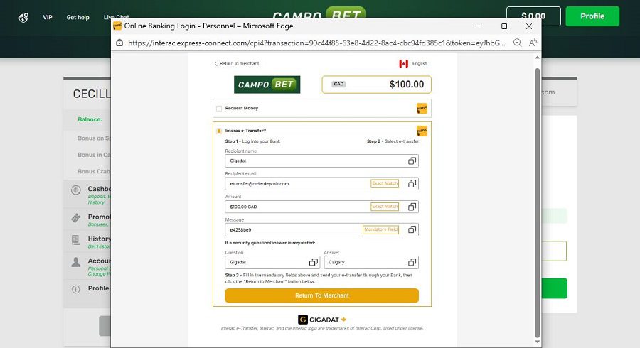Viewport: 640px width, 348px height.
Task: Copy the $100.00 CAD amount
Action: point(412,207)
